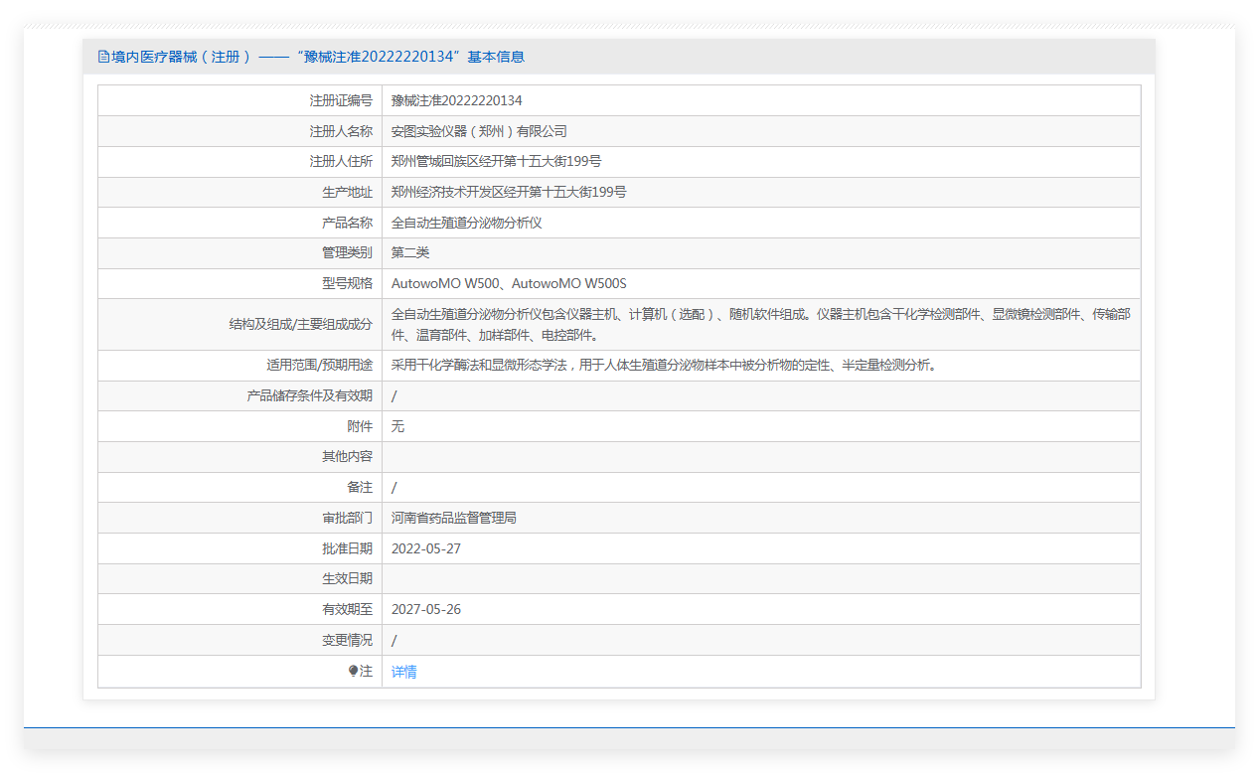Screen dimensions: 1259x773
Task: Select address 郑州管城回族区经开第十五大街199号
Action: pyautogui.click(x=496, y=161)
